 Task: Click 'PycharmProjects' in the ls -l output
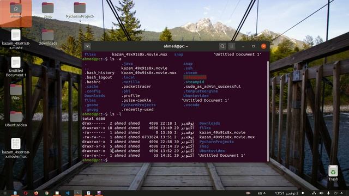216,142
